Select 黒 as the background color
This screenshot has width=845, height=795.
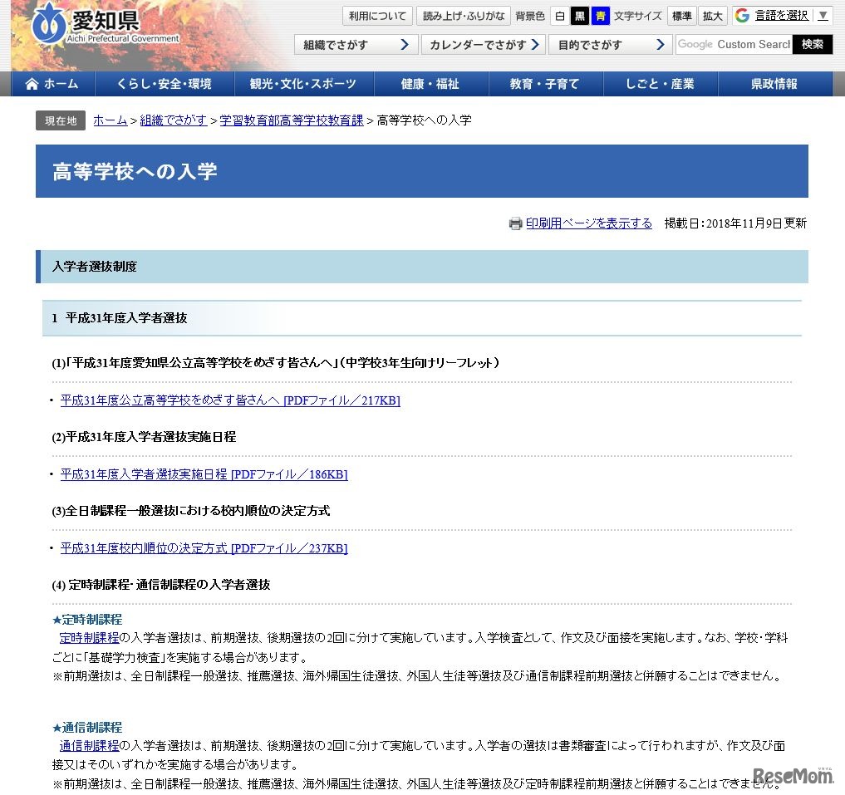coord(579,15)
